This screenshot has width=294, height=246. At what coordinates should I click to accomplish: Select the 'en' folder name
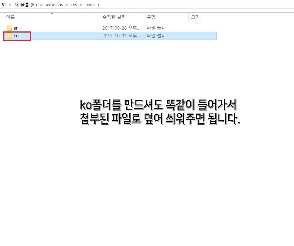(x=16, y=28)
